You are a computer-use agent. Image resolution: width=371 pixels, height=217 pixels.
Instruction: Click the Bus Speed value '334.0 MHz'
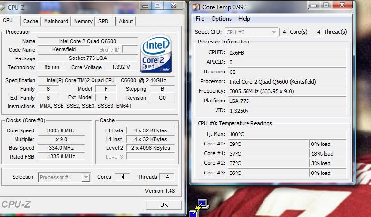pos(62,148)
